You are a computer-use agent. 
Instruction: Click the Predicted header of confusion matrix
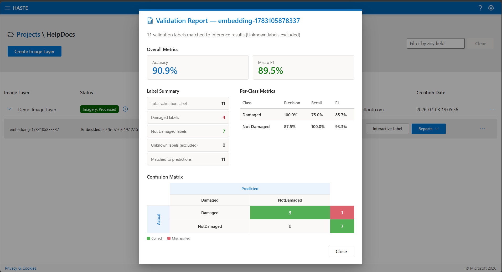[x=250, y=188]
